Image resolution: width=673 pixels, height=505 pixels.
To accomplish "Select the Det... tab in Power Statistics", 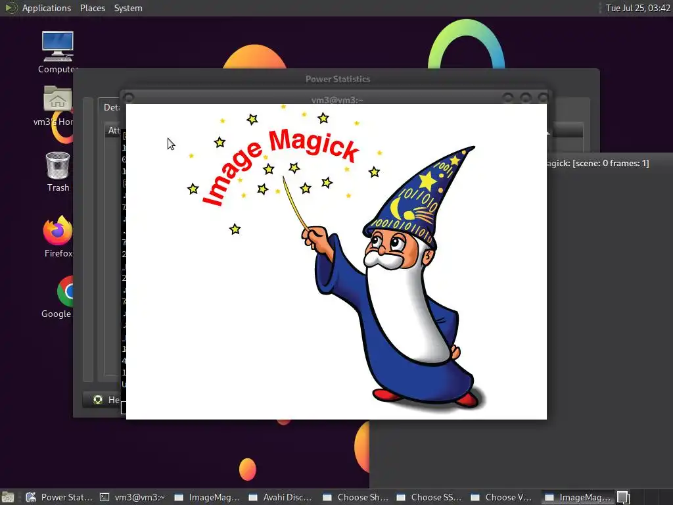I will tap(110, 107).
